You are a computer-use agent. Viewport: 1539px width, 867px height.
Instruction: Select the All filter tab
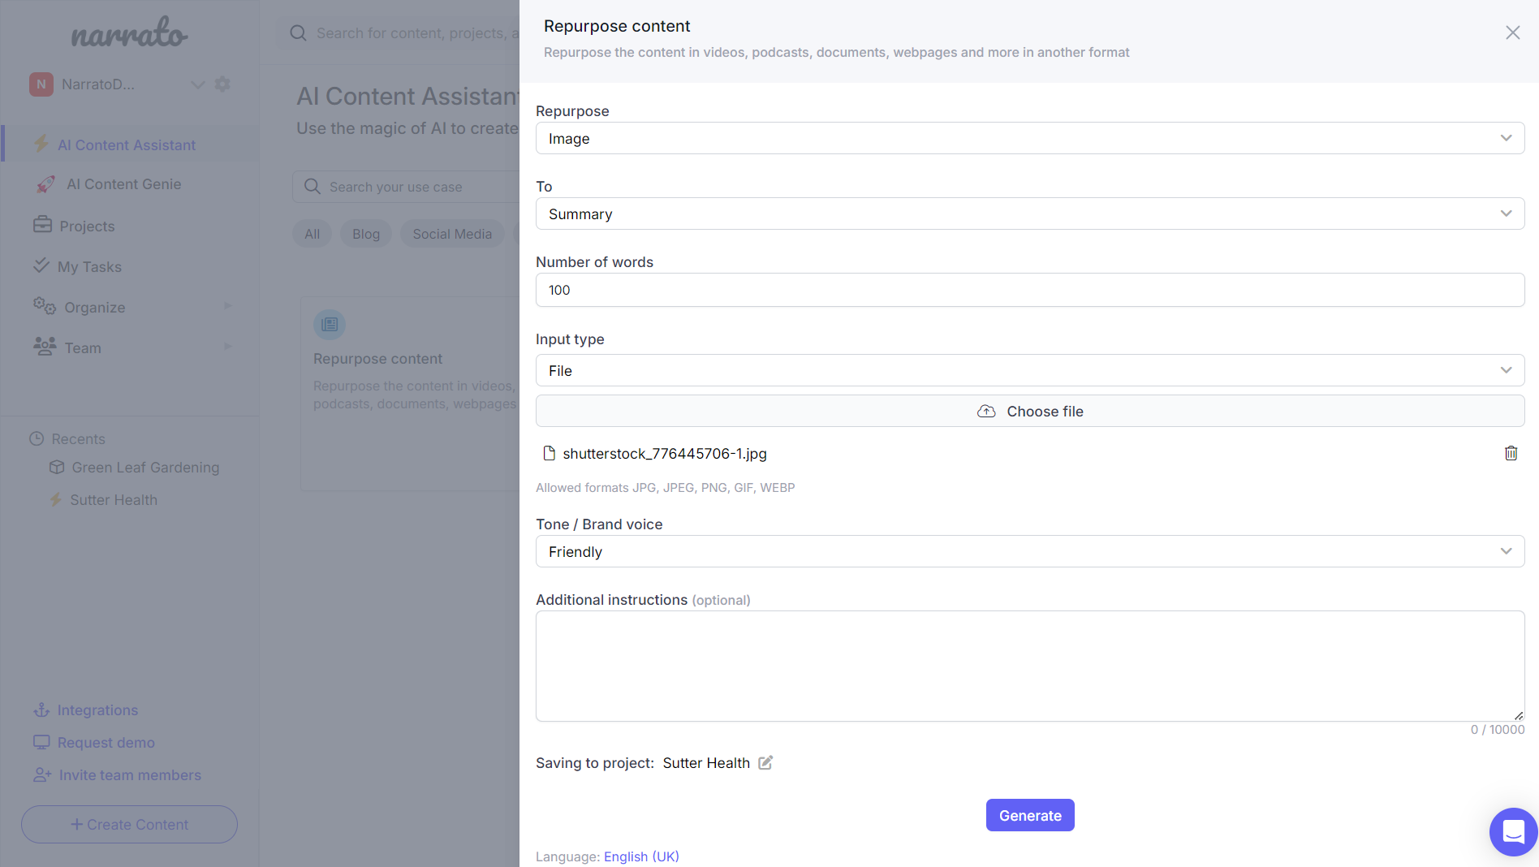coord(312,234)
